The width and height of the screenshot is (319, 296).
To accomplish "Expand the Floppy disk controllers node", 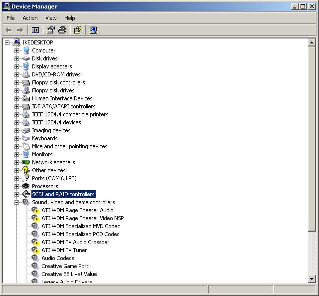I will (16, 82).
